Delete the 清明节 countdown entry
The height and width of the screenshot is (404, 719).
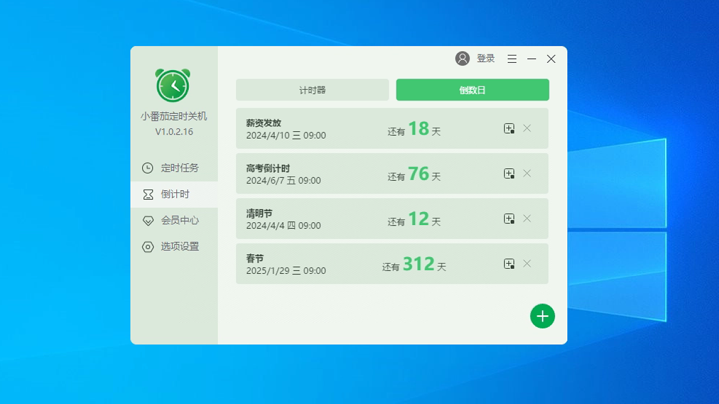click(x=527, y=218)
